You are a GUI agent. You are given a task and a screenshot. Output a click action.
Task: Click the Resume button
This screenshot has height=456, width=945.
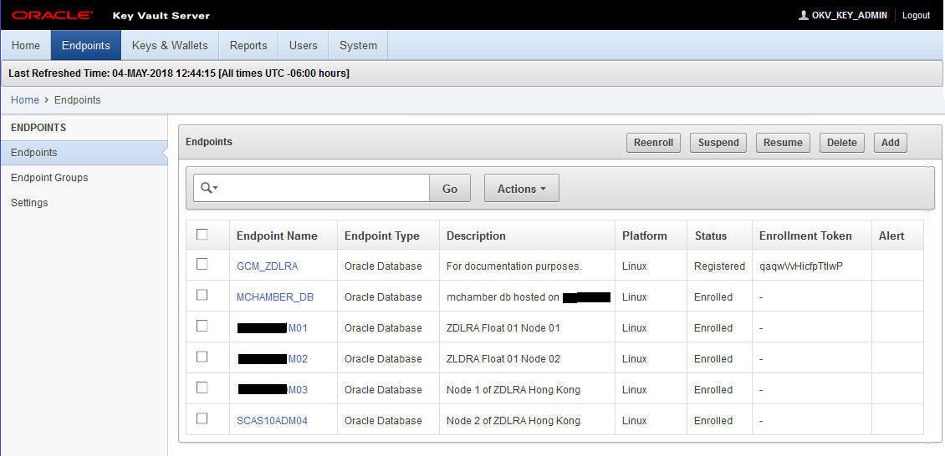pyautogui.click(x=783, y=143)
